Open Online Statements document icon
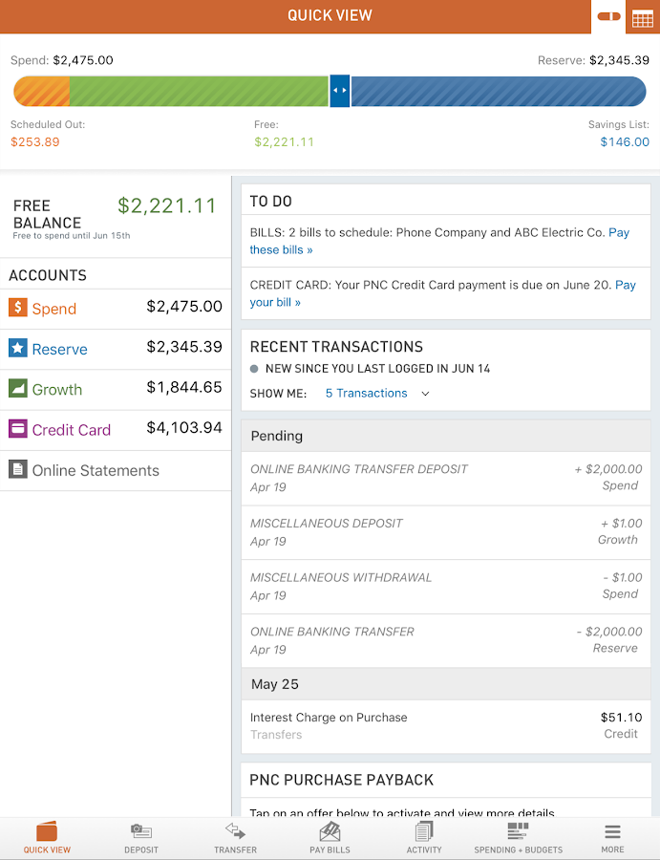 click(18, 469)
